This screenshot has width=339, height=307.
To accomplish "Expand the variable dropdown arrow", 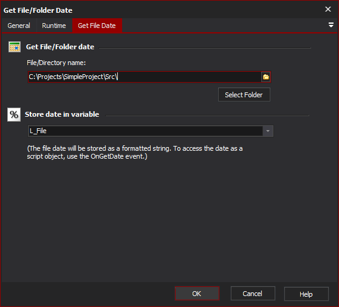I will tap(268, 131).
